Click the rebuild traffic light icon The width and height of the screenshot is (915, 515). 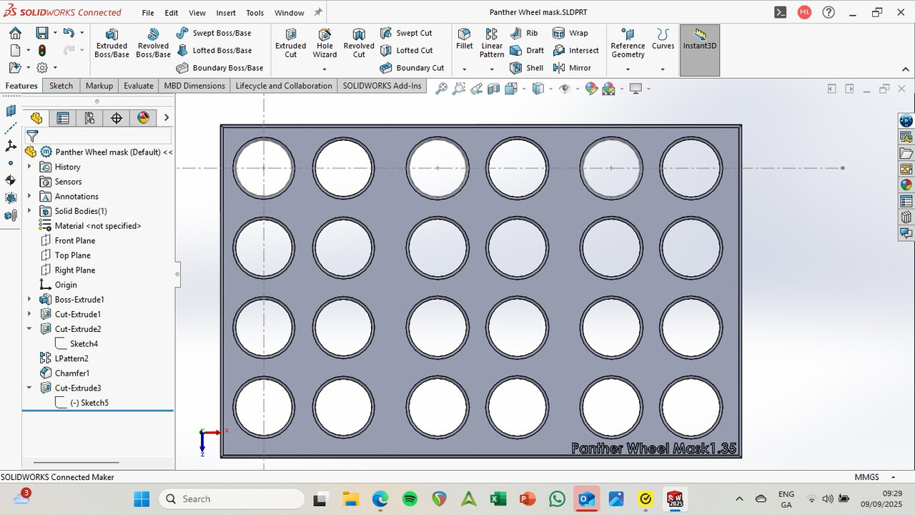pos(42,51)
